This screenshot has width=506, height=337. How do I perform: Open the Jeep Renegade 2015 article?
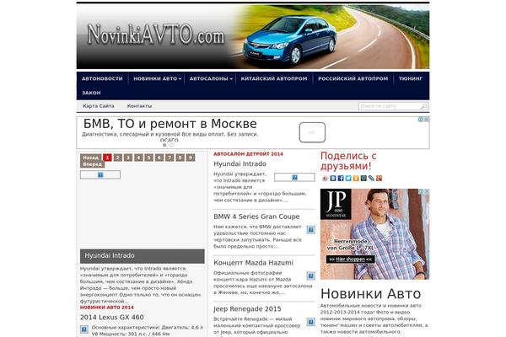tap(247, 309)
